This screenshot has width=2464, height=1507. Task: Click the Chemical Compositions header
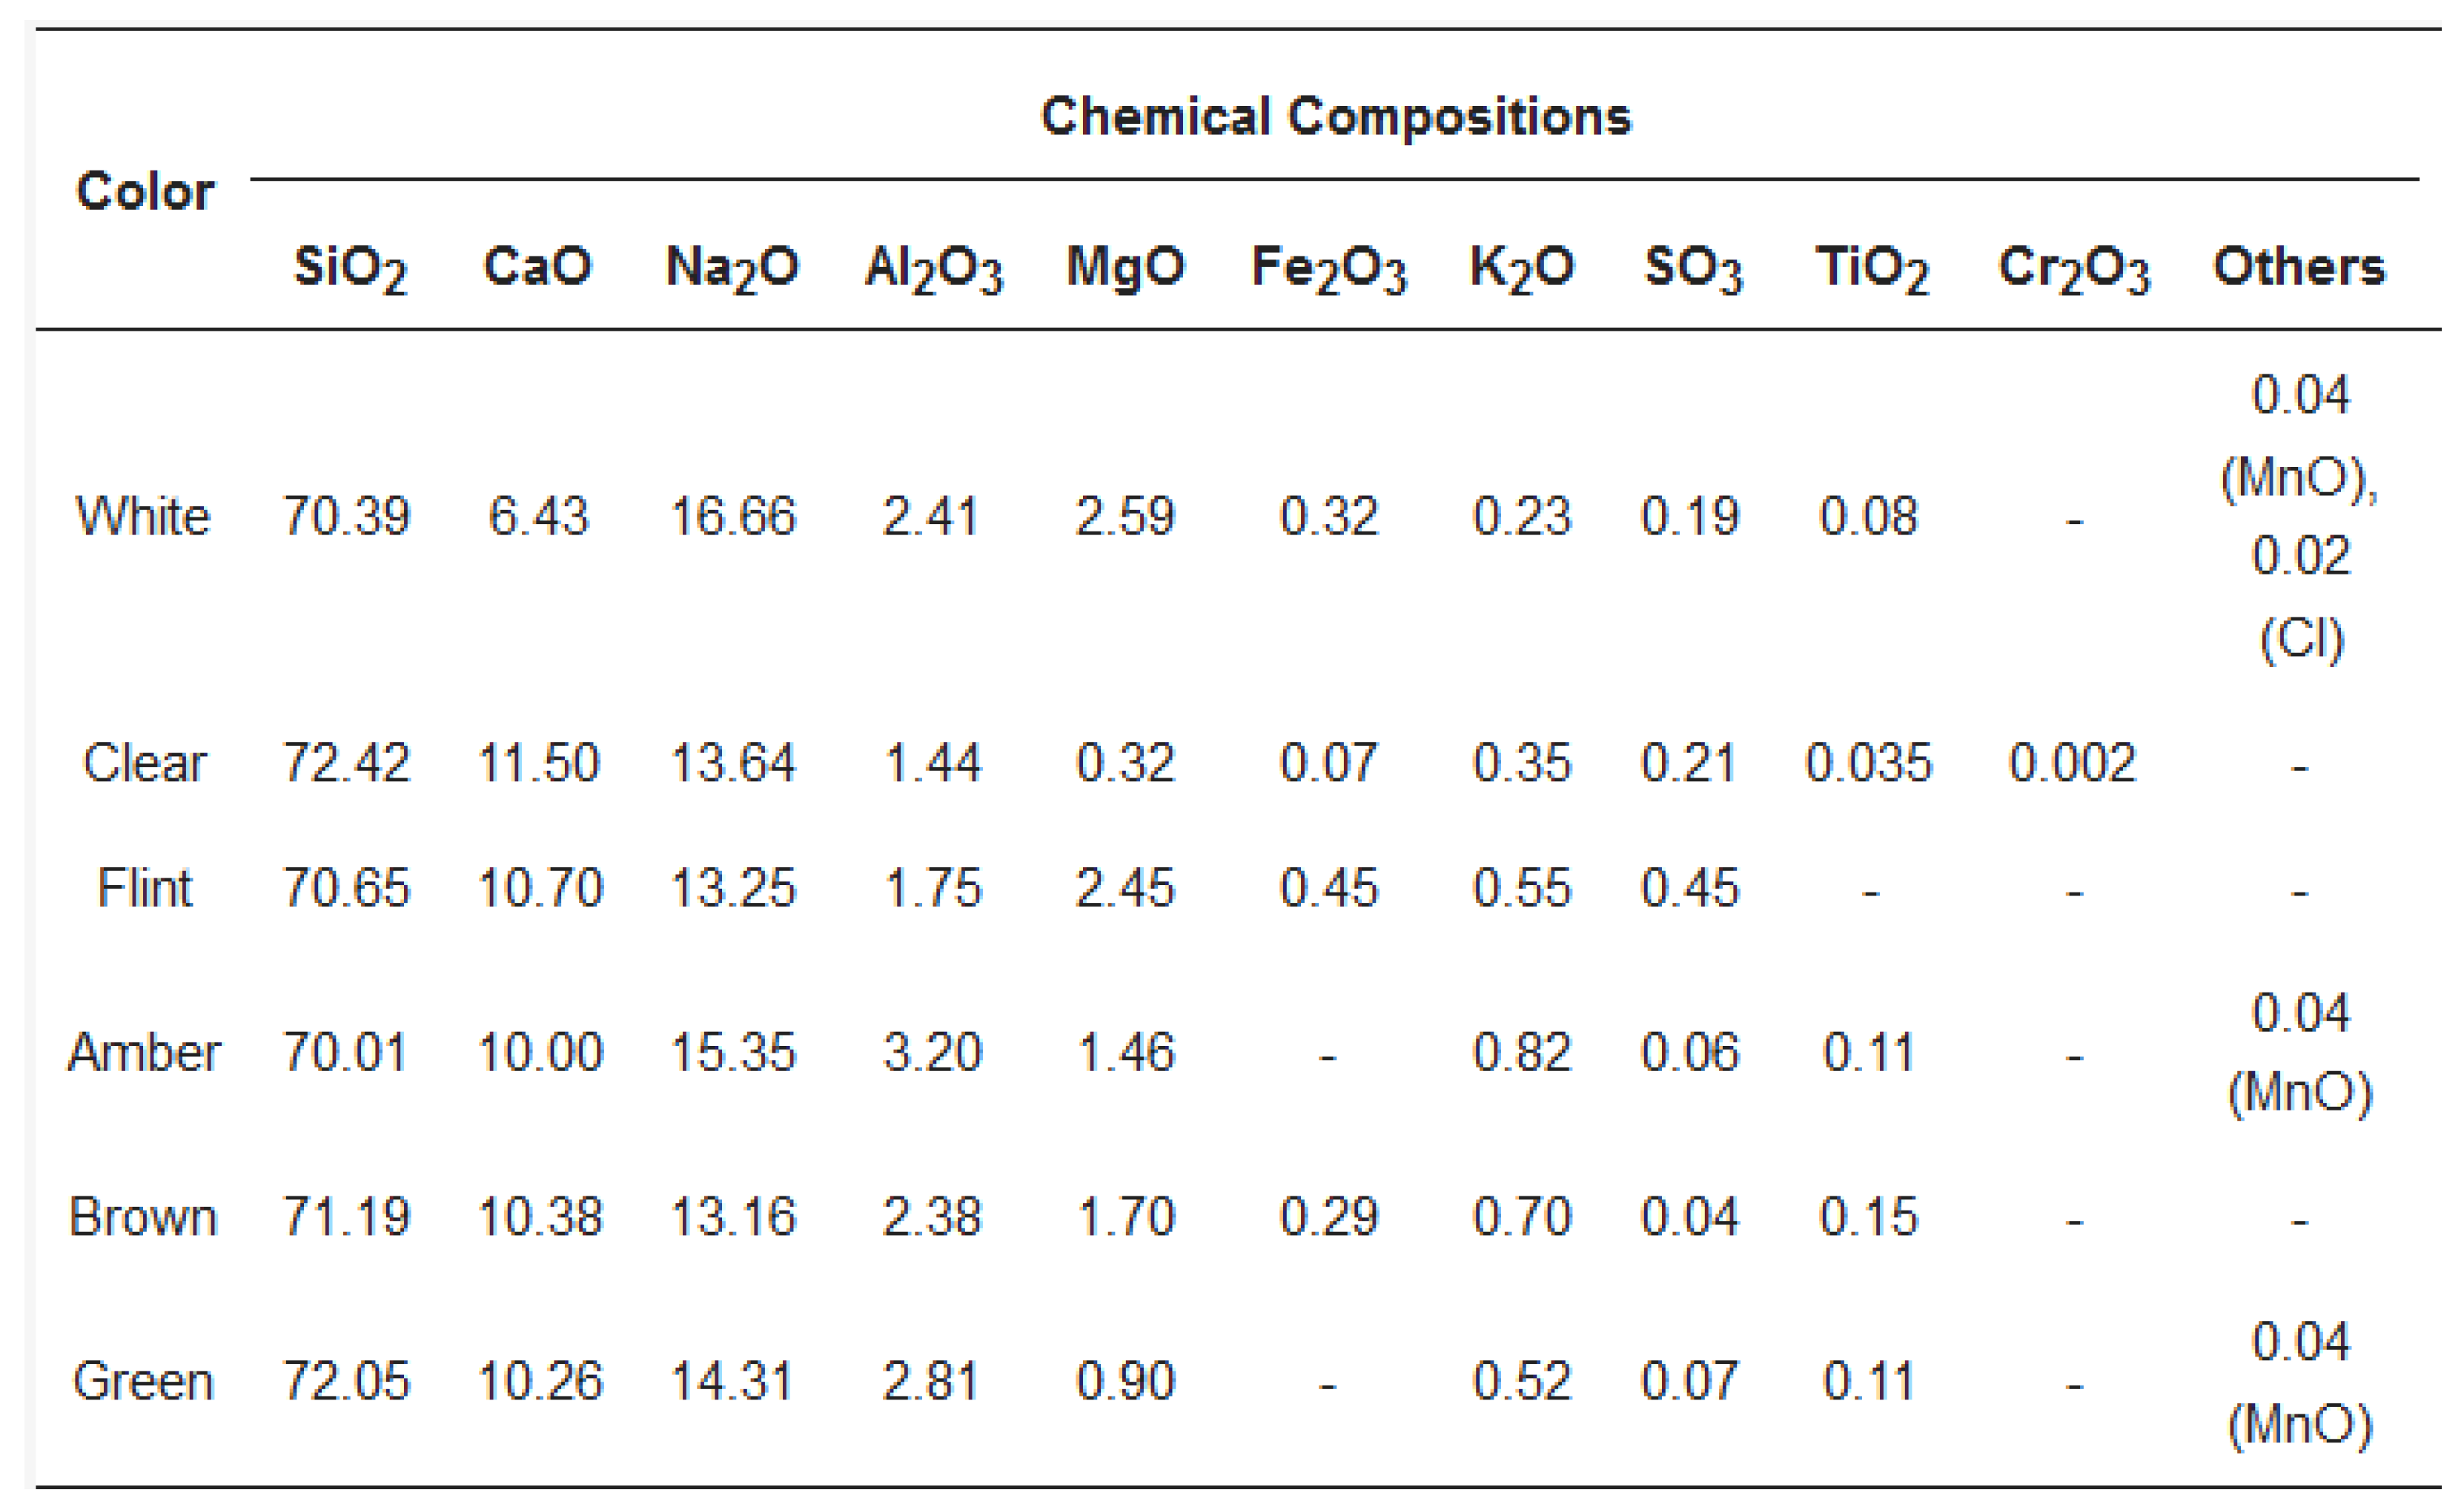pyautogui.click(x=1335, y=116)
